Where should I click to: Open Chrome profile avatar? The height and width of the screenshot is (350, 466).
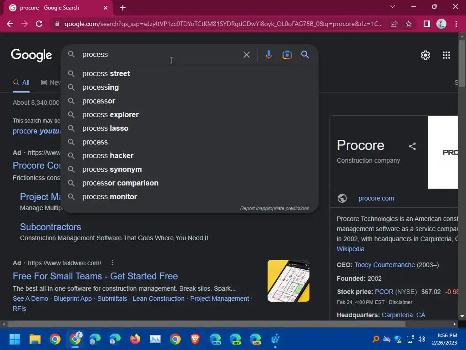point(441,24)
